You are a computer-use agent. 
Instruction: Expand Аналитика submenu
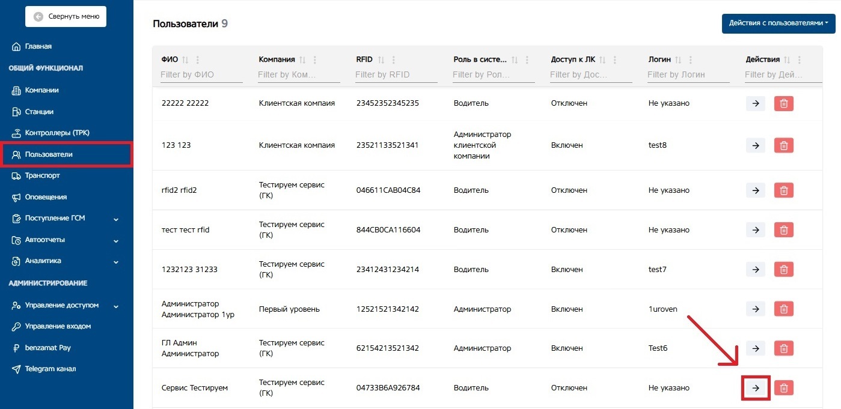point(116,262)
